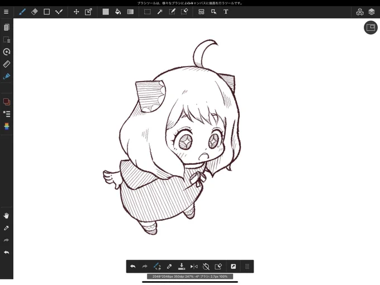Screen dimensions: 380x285
Task: Select the Move tool
Action: [77, 12]
